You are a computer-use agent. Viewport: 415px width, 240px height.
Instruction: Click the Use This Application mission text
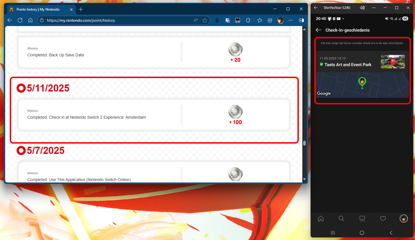pos(79,180)
